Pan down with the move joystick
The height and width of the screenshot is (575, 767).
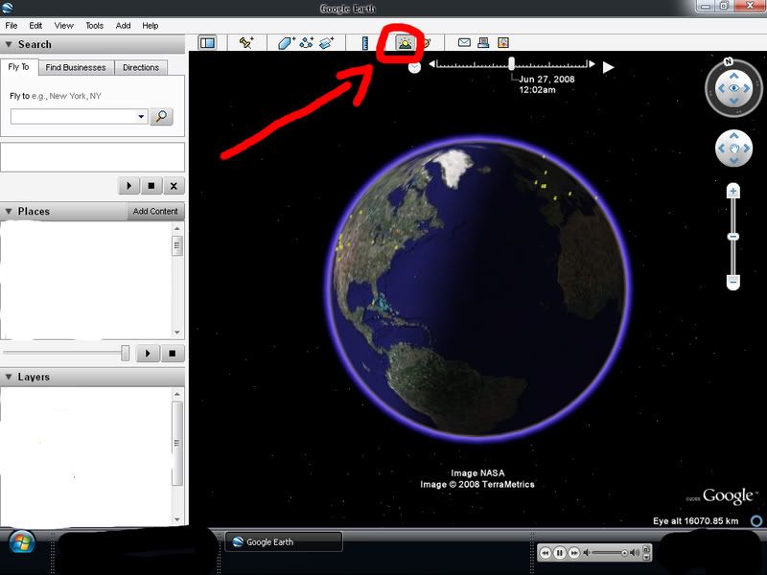pos(733,160)
